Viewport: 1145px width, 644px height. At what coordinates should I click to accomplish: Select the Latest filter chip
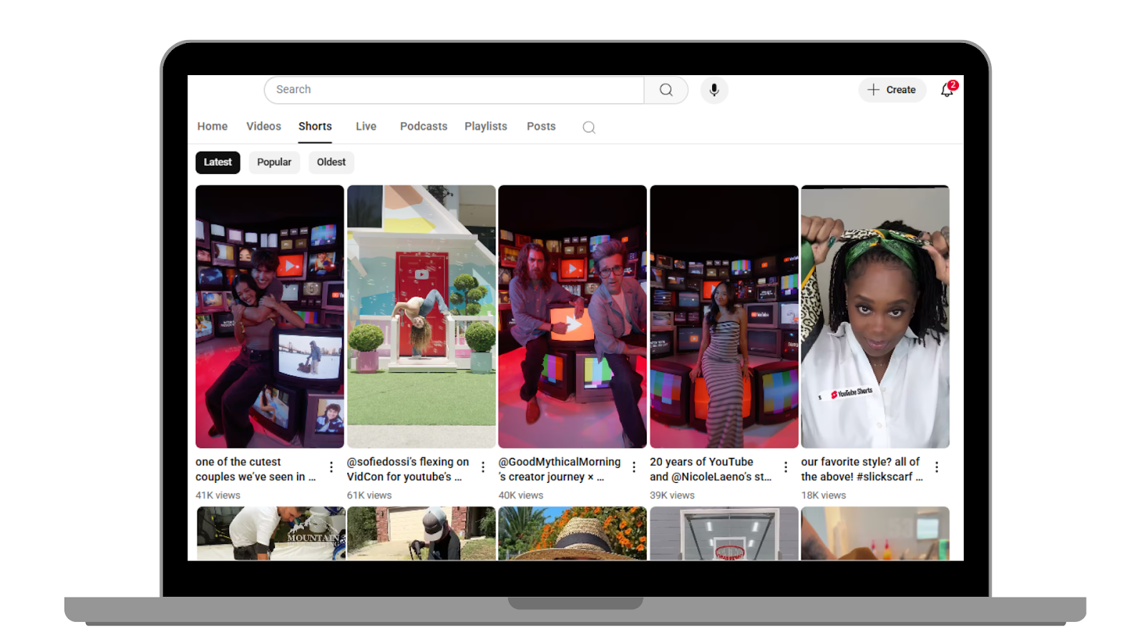pos(218,162)
